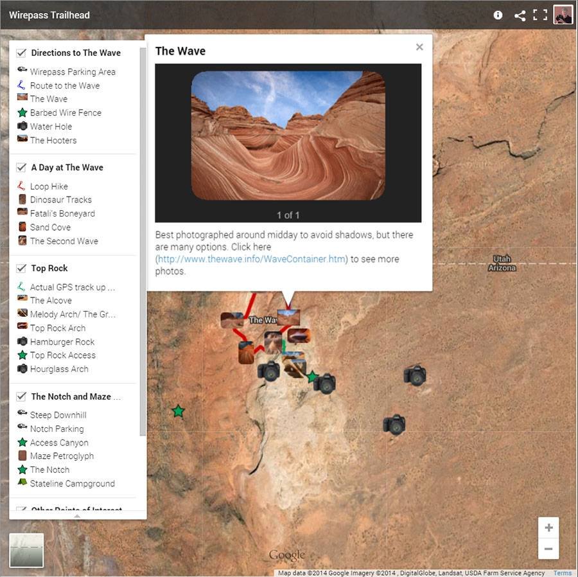Screen dimensions: 578x577
Task: Uncheck Directions to The Wave layer
Action: point(21,53)
